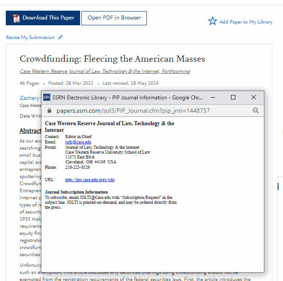
Task: Open the Revise My Submission link
Action: (30, 38)
